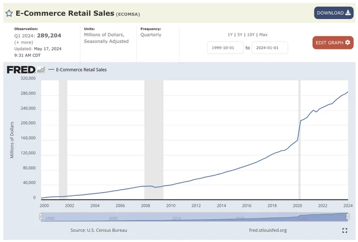Click the Seasonally Adjusted units text

pyautogui.click(x=106, y=41)
